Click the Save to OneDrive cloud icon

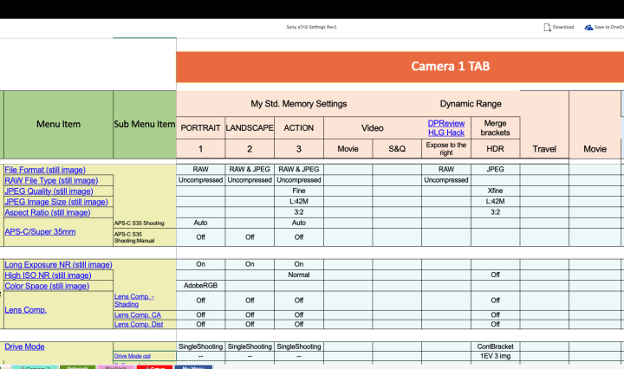pos(588,27)
